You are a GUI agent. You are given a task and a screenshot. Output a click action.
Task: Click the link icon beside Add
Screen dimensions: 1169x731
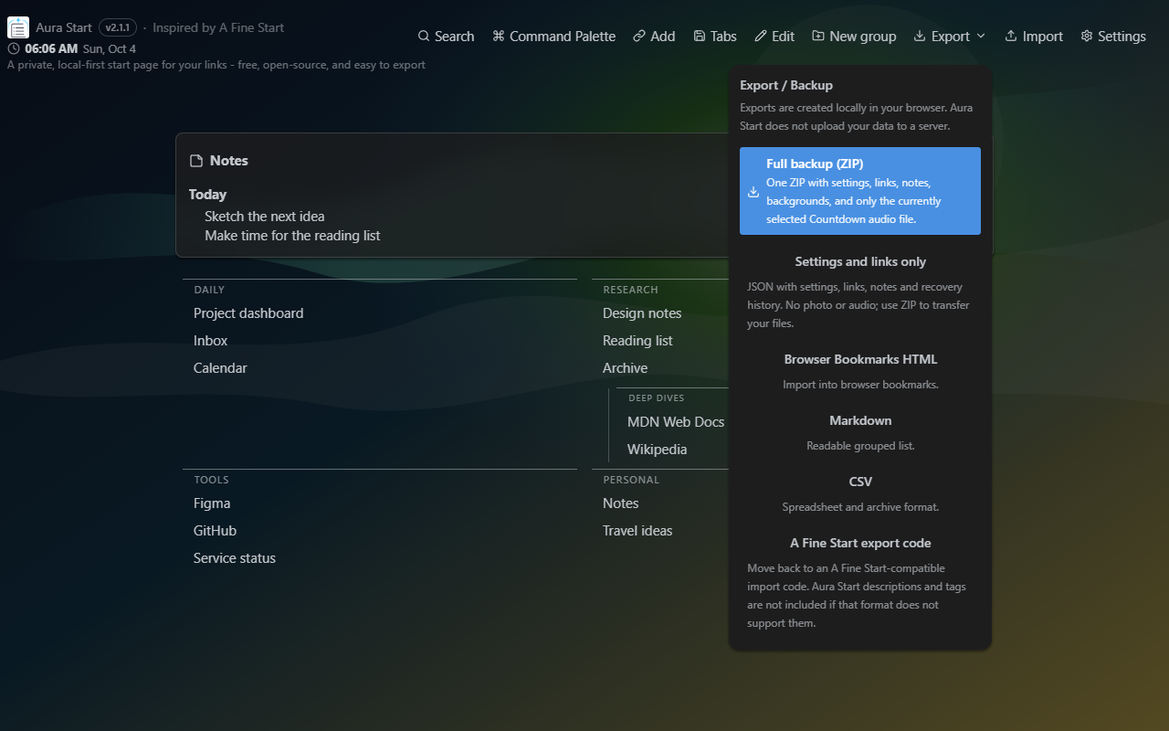pyautogui.click(x=639, y=37)
